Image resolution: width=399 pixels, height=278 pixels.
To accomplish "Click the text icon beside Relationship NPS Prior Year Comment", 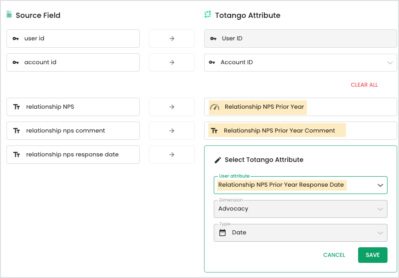I will point(214,131).
